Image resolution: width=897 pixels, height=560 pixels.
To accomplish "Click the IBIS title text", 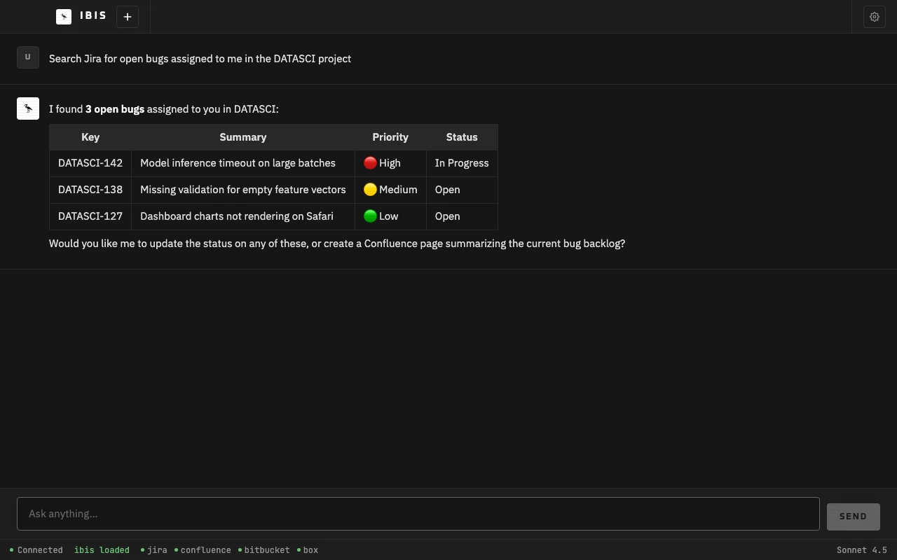I will tap(93, 16).
